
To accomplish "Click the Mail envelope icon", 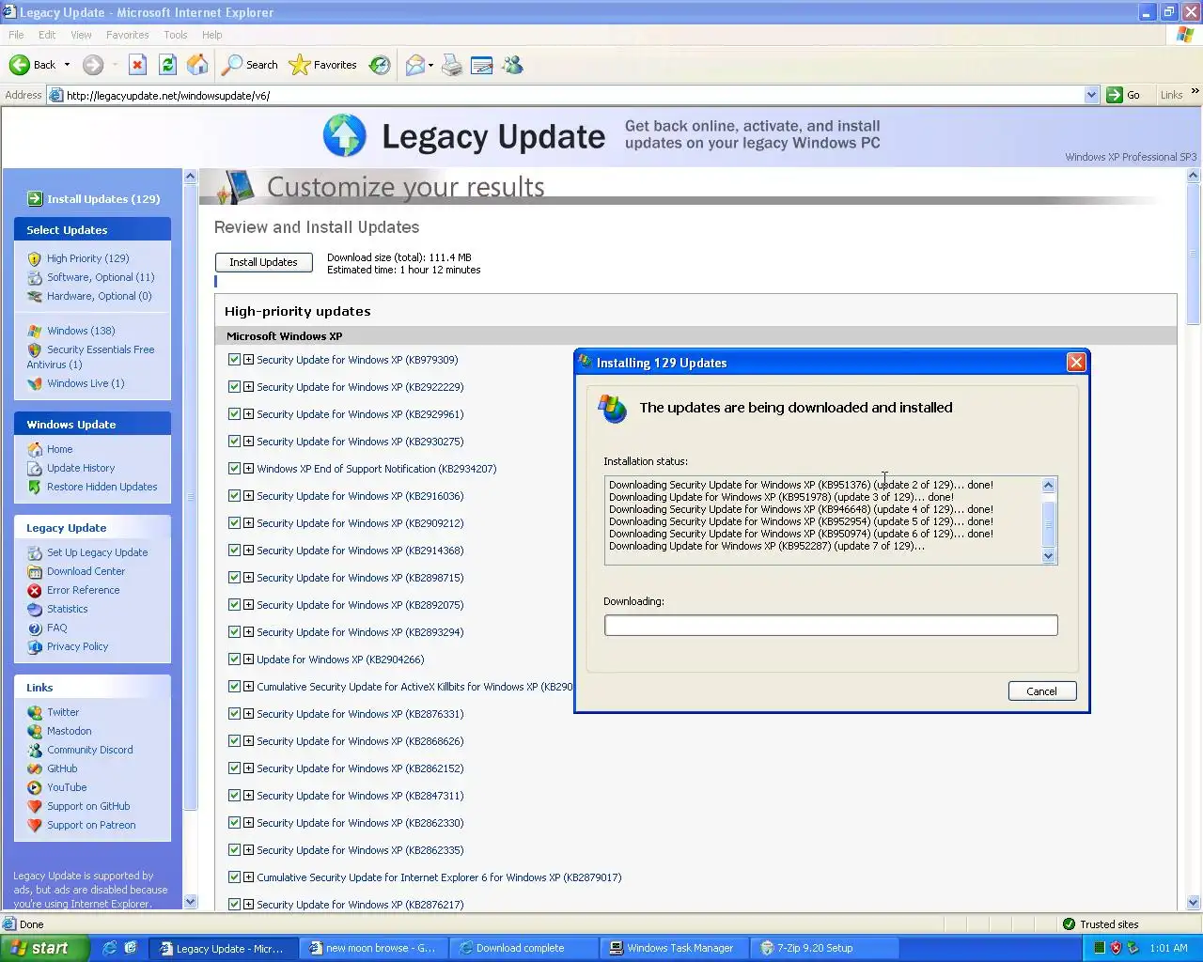I will tap(414, 65).
